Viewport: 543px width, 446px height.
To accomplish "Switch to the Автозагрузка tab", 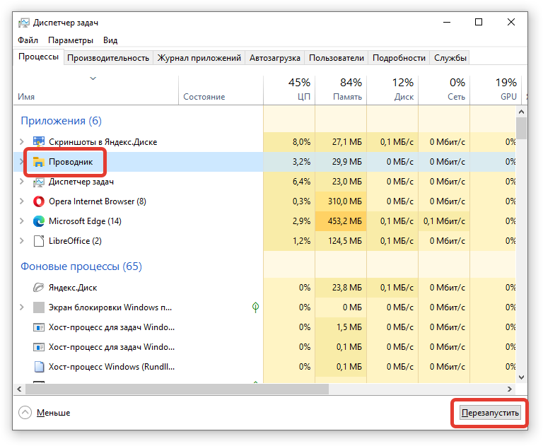I will tap(274, 58).
